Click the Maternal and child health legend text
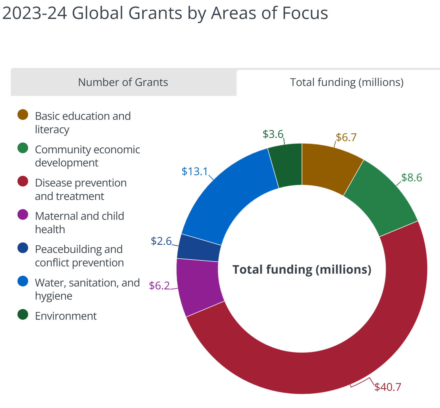This screenshot has height=408, width=440. click(79, 223)
